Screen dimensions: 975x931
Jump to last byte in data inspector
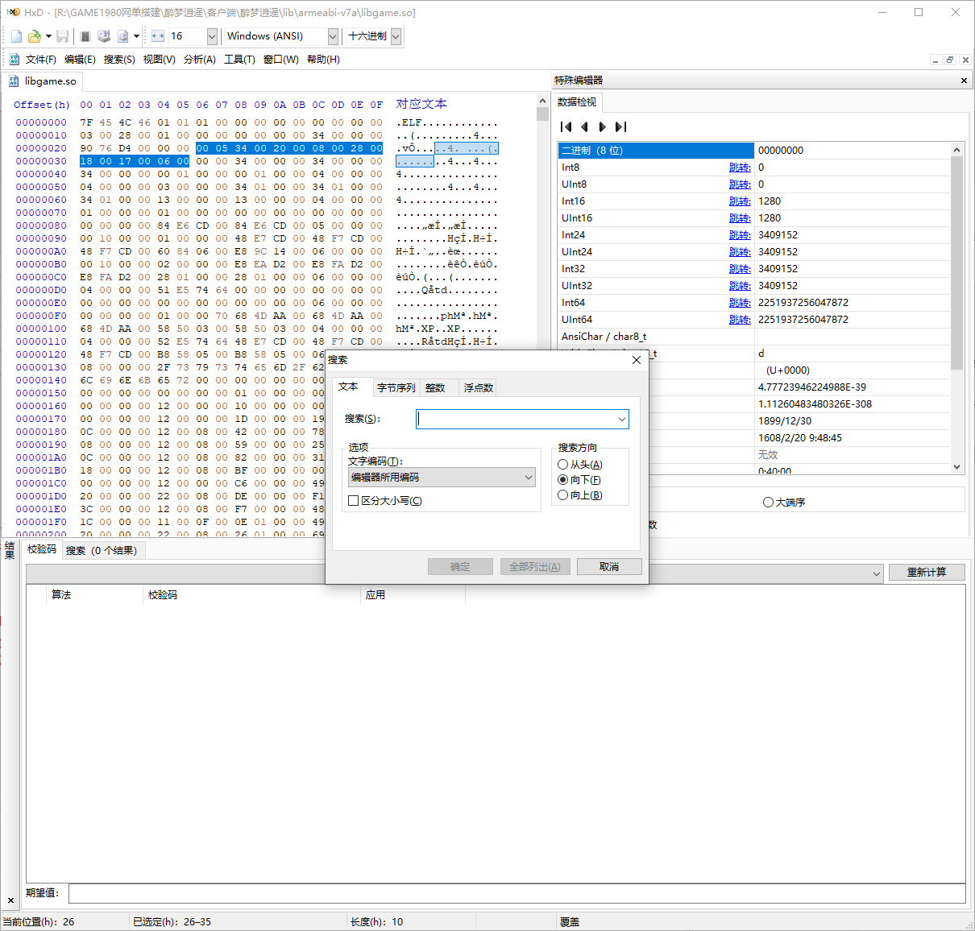[620, 126]
